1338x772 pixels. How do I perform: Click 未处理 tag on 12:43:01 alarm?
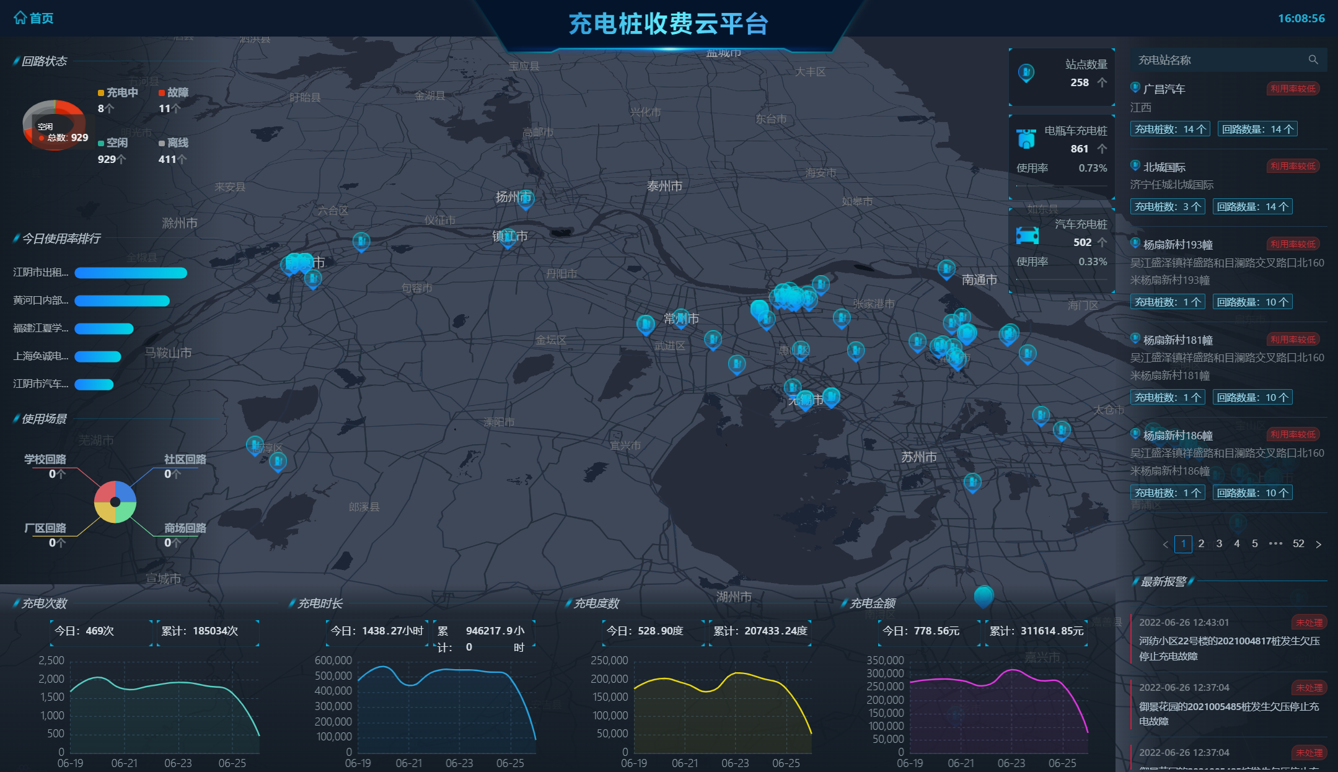[1308, 623]
